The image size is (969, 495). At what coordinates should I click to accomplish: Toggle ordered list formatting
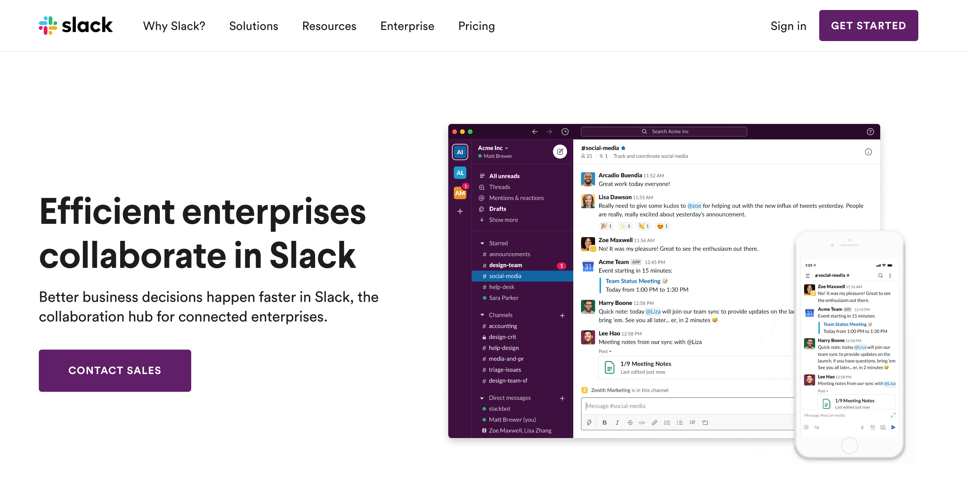point(667,423)
